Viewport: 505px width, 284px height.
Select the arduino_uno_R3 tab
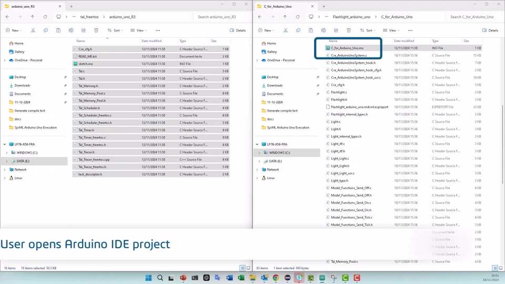click(x=32, y=6)
